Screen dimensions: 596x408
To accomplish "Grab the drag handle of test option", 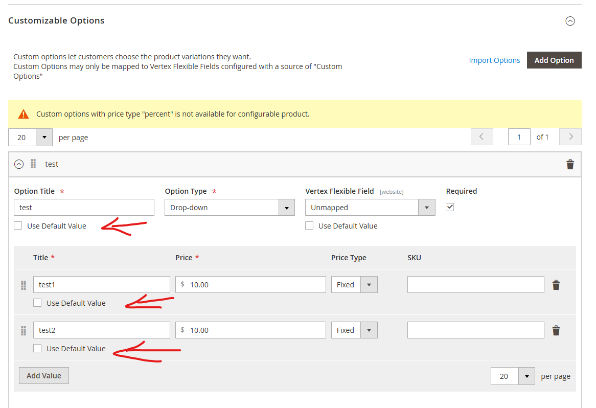I will click(x=33, y=164).
